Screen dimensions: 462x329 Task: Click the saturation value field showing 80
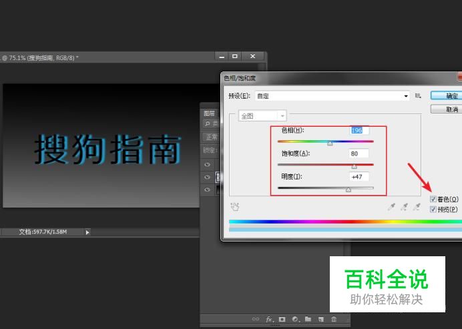pyautogui.click(x=359, y=153)
